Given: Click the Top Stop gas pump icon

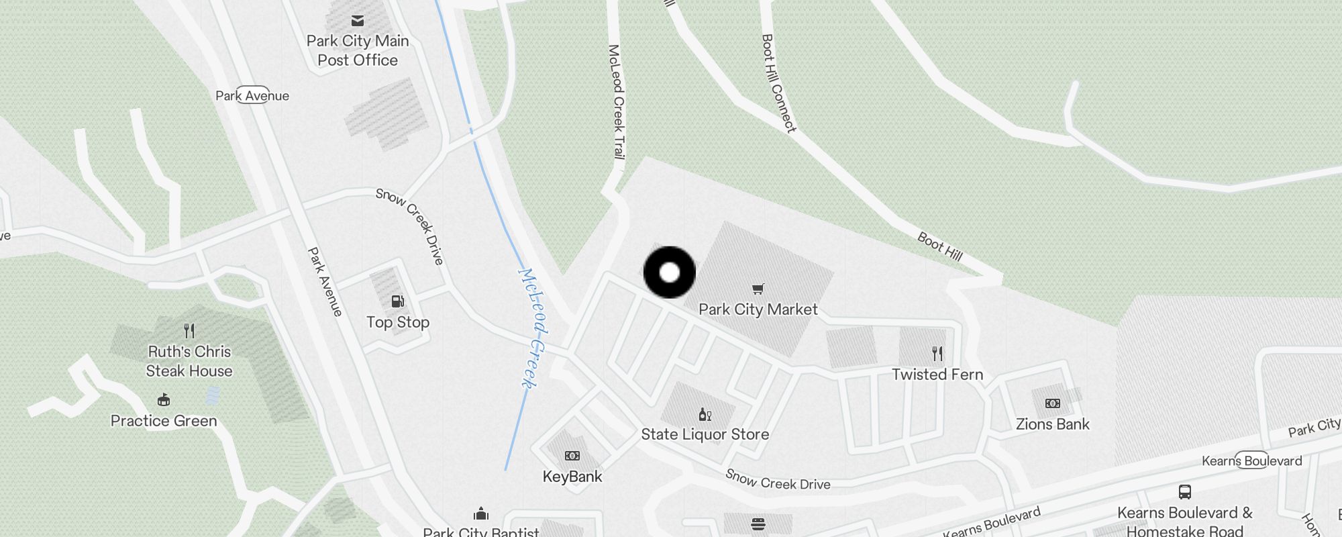Looking at the screenshot, I should [x=397, y=301].
